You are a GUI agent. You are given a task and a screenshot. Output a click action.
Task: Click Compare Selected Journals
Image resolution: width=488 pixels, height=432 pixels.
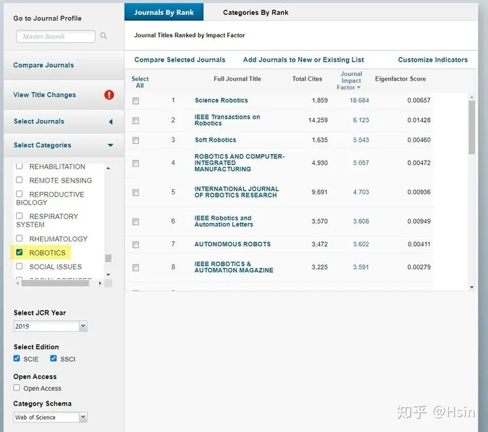180,60
